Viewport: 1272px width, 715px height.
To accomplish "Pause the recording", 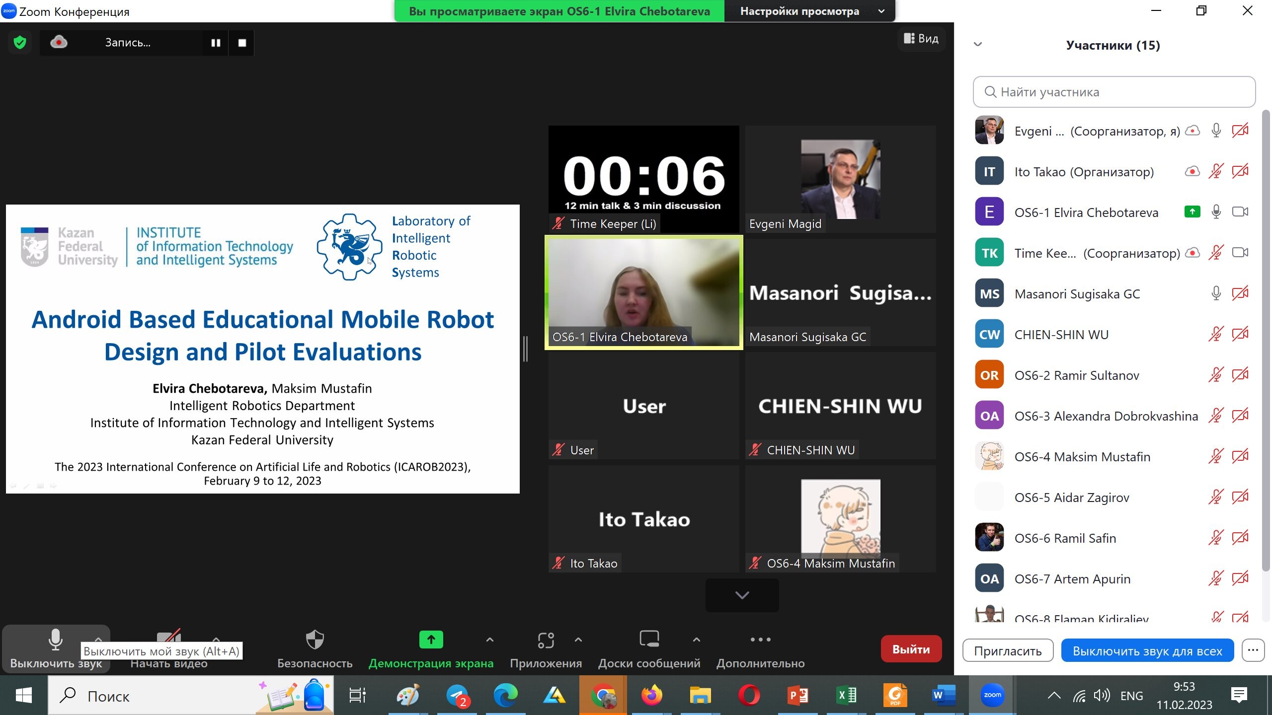I will pos(216,43).
